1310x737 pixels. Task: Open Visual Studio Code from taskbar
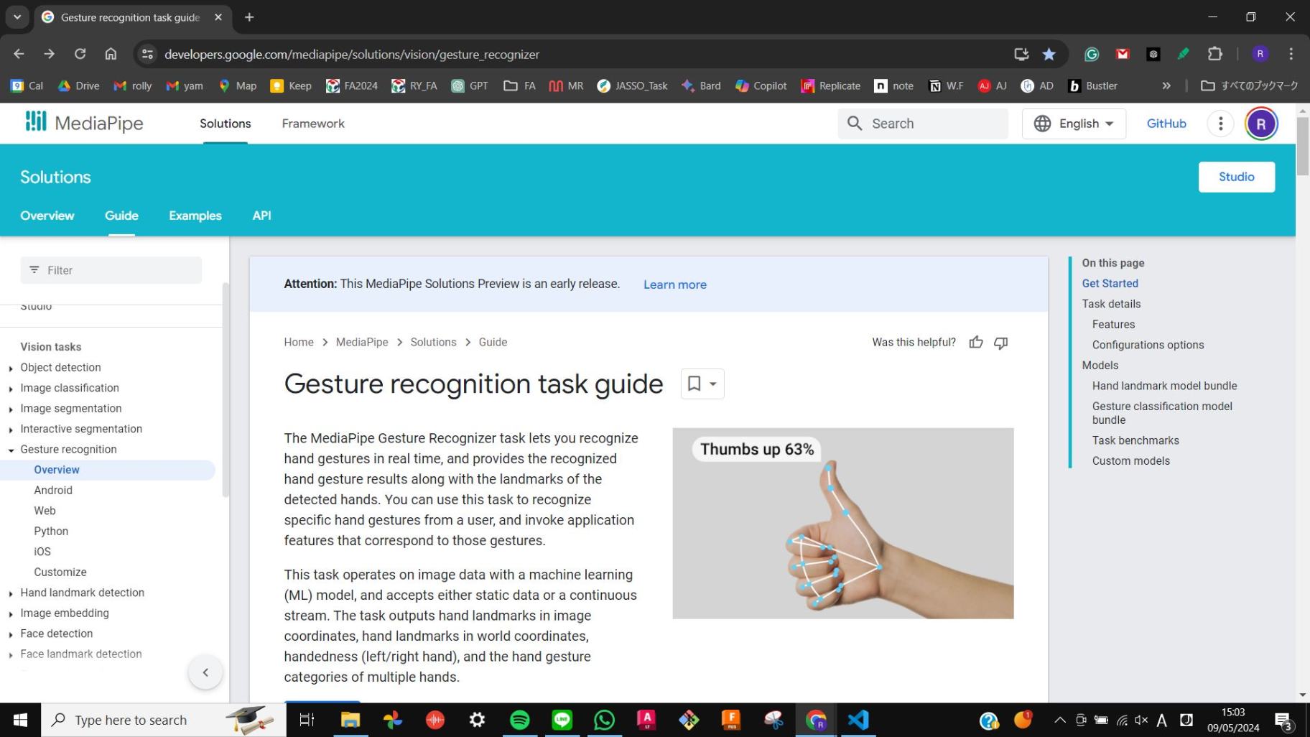pyautogui.click(x=858, y=720)
